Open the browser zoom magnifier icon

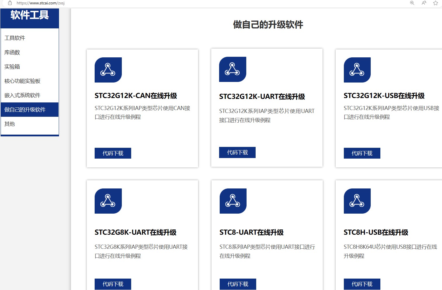(412, 3)
